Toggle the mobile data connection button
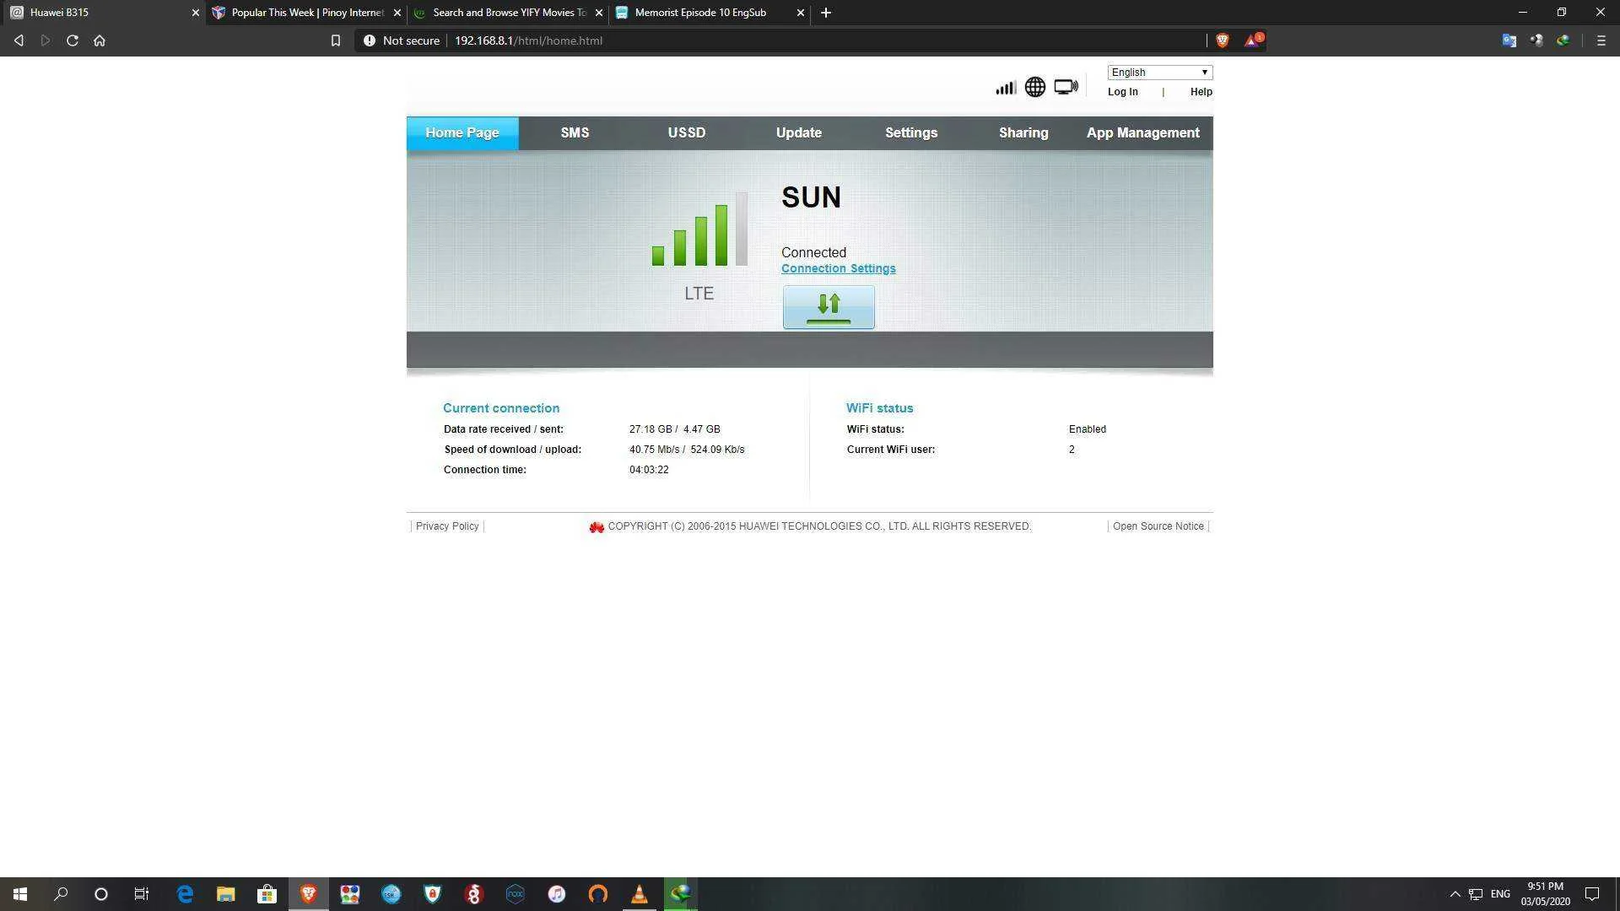This screenshot has width=1620, height=911. (x=829, y=307)
